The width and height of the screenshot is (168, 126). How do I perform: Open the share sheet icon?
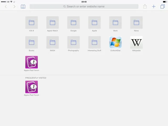tap(145, 6)
